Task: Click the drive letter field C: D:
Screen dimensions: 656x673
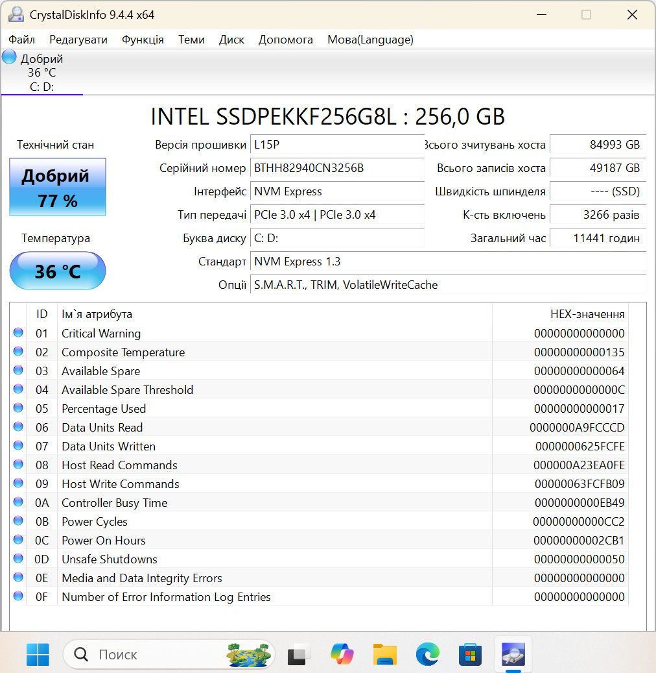Action: [337, 238]
